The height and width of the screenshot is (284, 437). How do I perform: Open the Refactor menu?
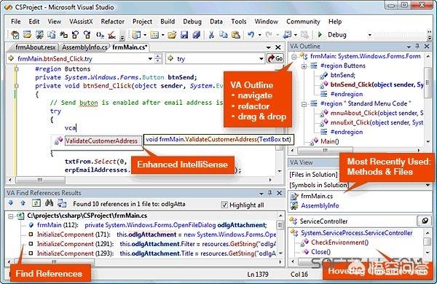(x=113, y=21)
